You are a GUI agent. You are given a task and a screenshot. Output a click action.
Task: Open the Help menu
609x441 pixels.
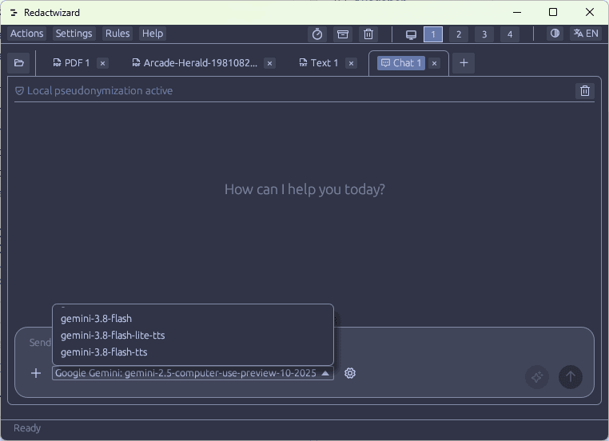tap(152, 34)
